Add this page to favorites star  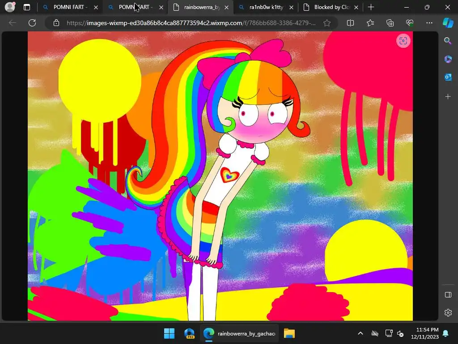(327, 23)
